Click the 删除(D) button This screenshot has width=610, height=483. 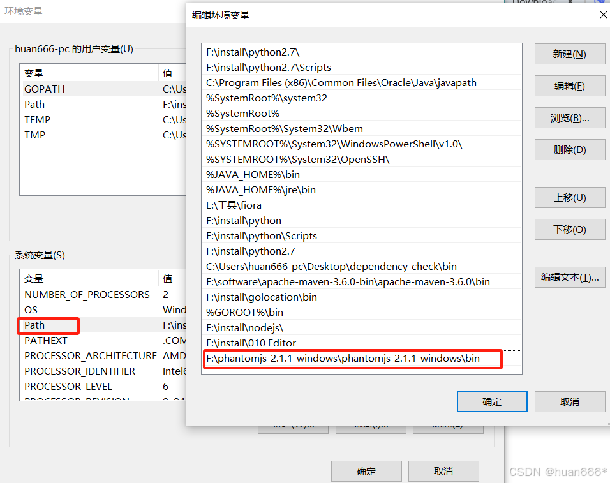coord(570,150)
